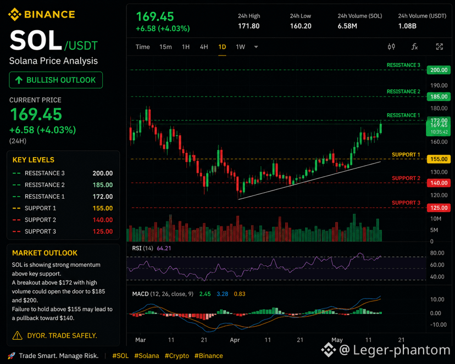Viewport: 455px width, 364px height.
Task: Open the #Solana hashtag link
Action: [147, 356]
